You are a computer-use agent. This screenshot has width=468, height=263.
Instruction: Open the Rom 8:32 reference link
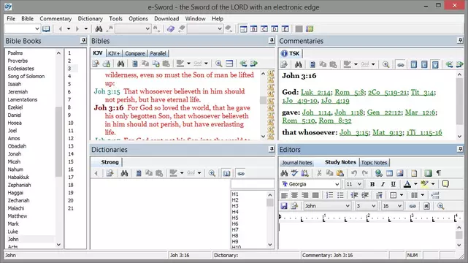335,121
